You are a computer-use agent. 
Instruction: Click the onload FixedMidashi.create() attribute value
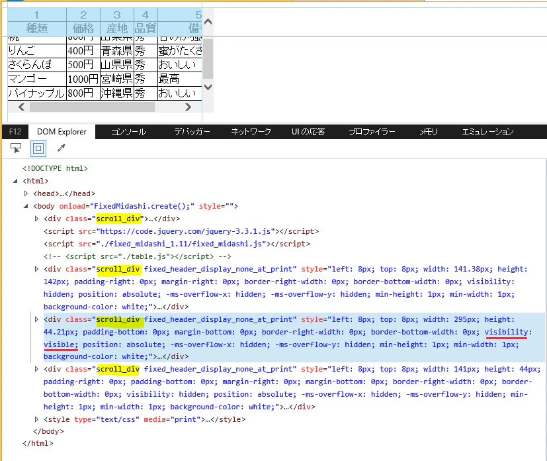click(x=142, y=206)
